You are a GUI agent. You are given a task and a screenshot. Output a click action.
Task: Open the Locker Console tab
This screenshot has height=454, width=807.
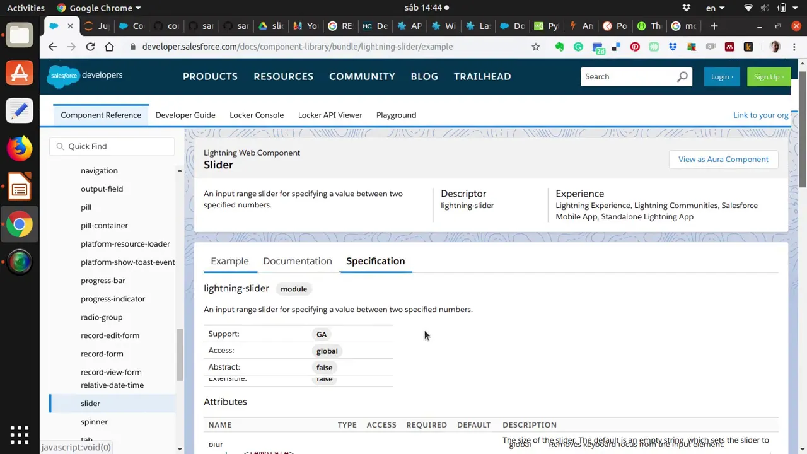pyautogui.click(x=257, y=115)
